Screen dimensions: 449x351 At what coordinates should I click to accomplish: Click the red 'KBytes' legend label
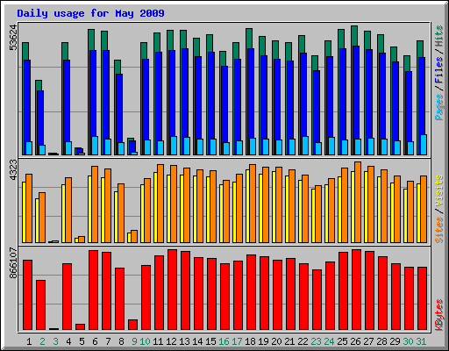tap(439, 315)
